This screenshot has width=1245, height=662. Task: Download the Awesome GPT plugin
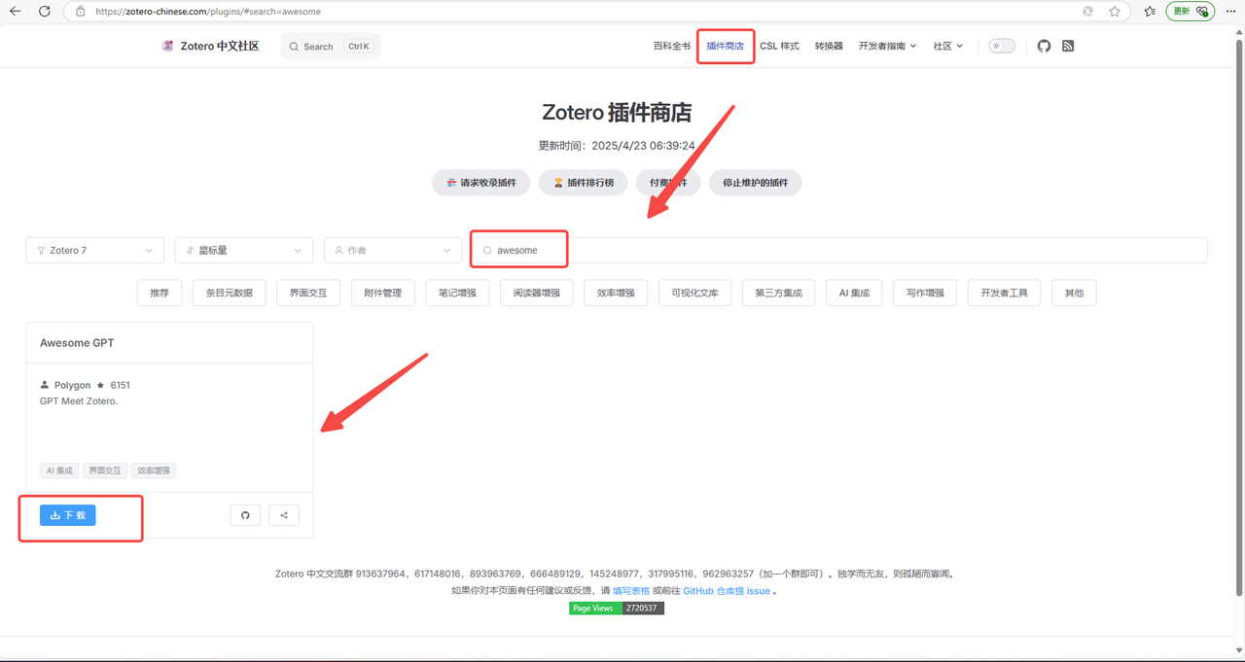pos(68,515)
